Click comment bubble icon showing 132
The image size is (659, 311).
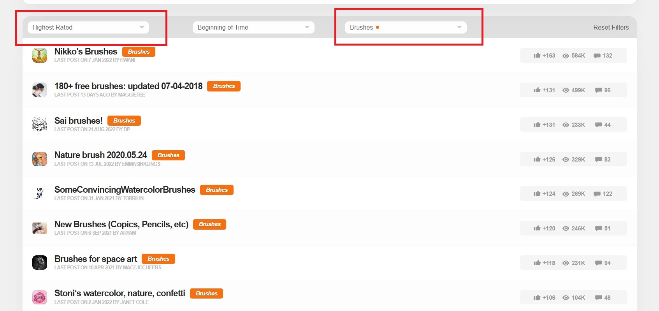597,56
